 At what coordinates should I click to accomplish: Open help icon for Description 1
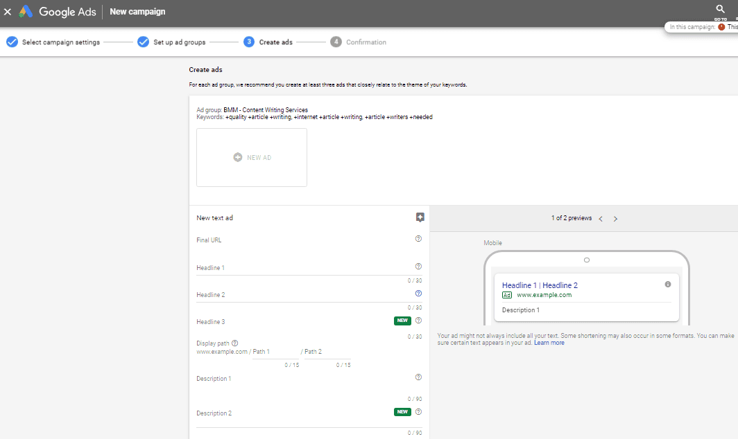418,377
